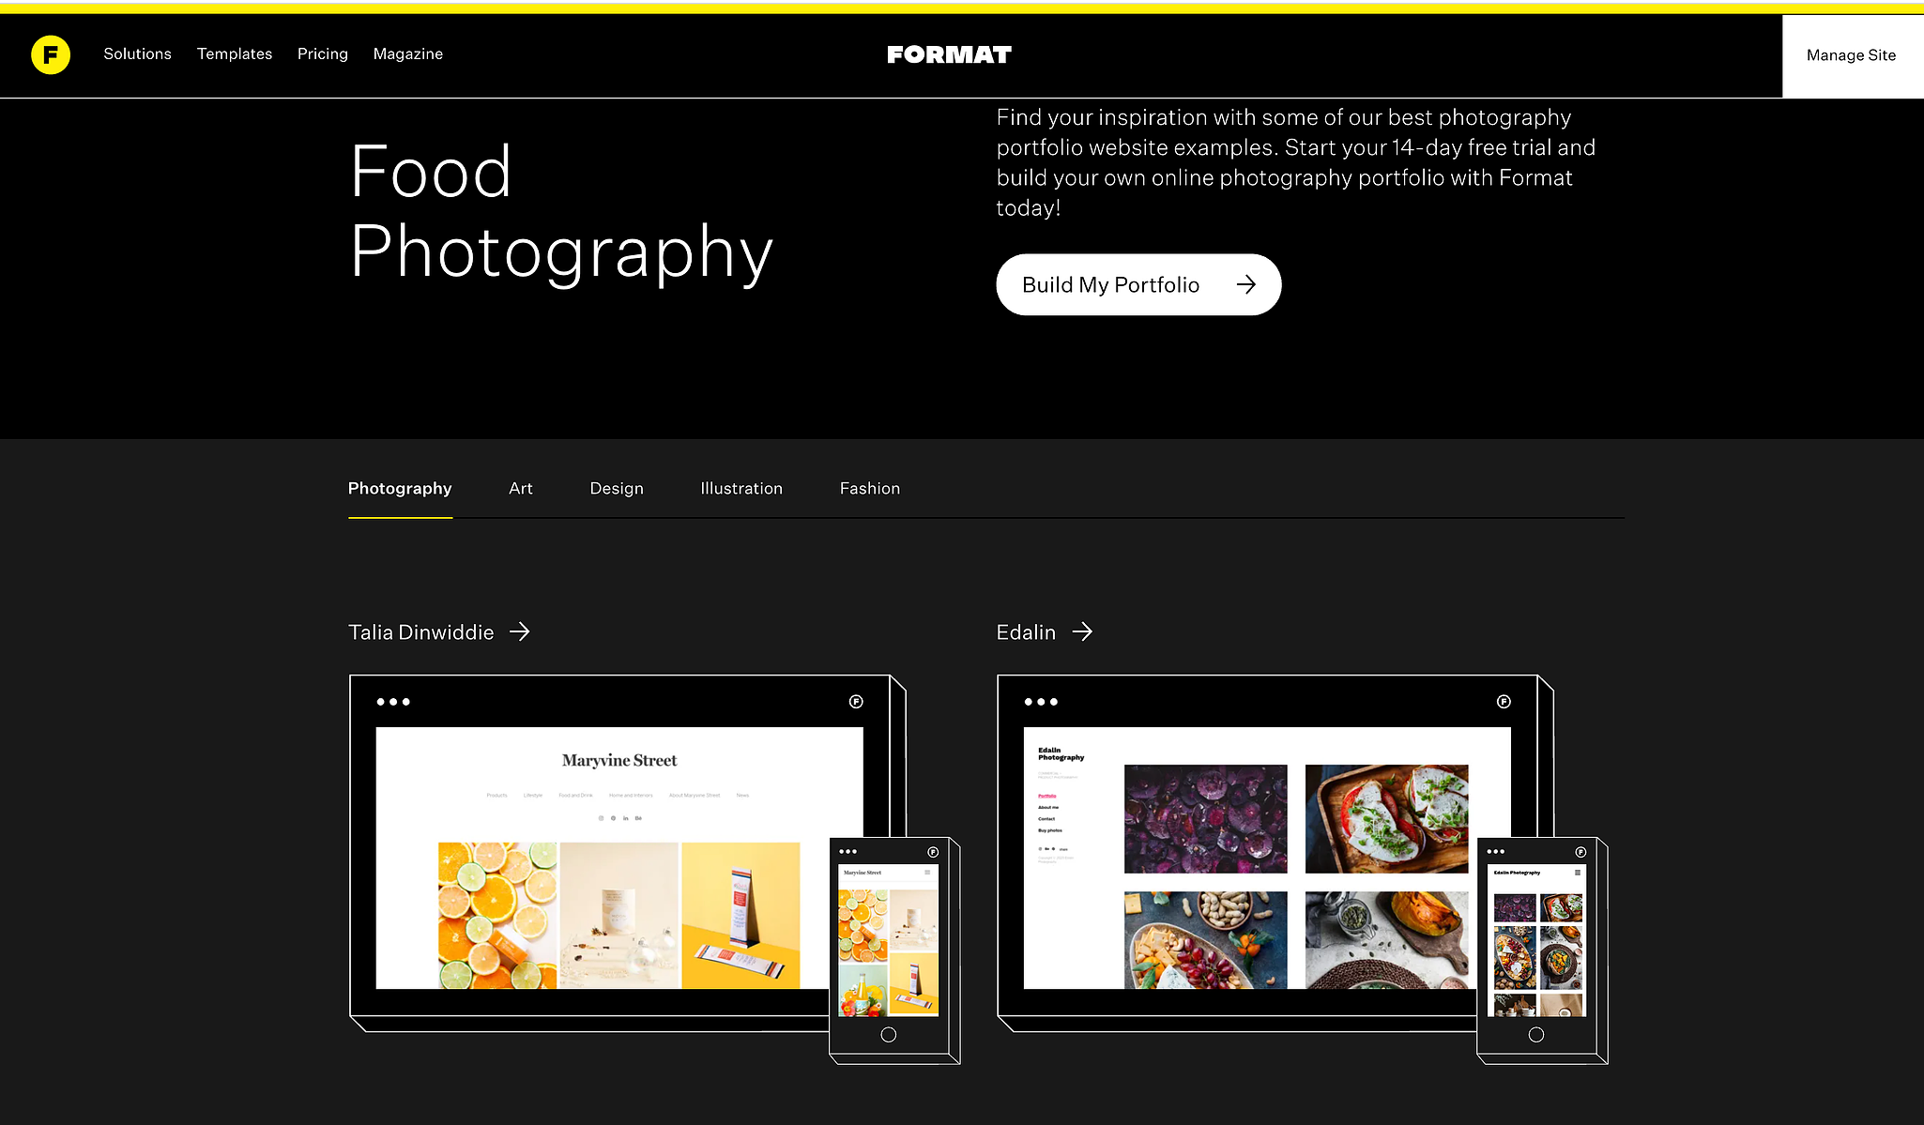This screenshot has height=1125, width=1924.
Task: Open Talia Dinwiddie's portfolio link
Action: (420, 632)
